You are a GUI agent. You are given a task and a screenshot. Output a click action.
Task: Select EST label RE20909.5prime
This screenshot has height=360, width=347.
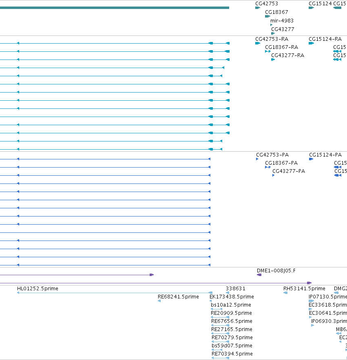[231, 313]
